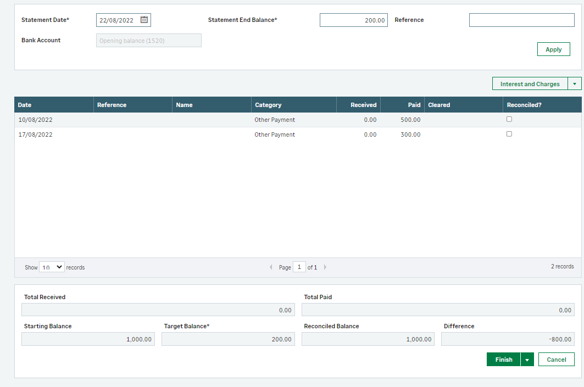Expand the Interest and Charges arrow menu
Image resolution: width=584 pixels, height=387 pixels.
574,84
